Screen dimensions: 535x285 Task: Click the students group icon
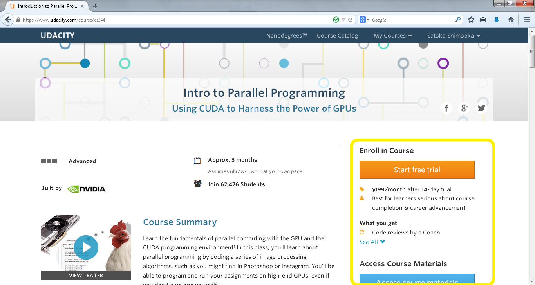click(197, 183)
